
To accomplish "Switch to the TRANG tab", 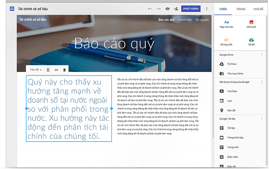I will coord(241,9).
